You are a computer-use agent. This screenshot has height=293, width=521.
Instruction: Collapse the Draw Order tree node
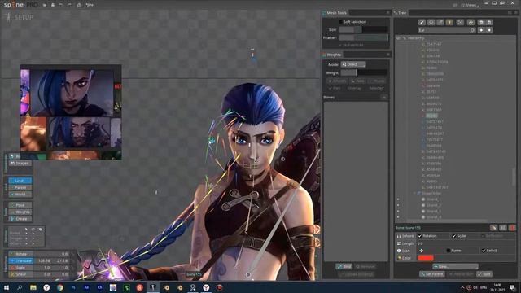pos(415,193)
